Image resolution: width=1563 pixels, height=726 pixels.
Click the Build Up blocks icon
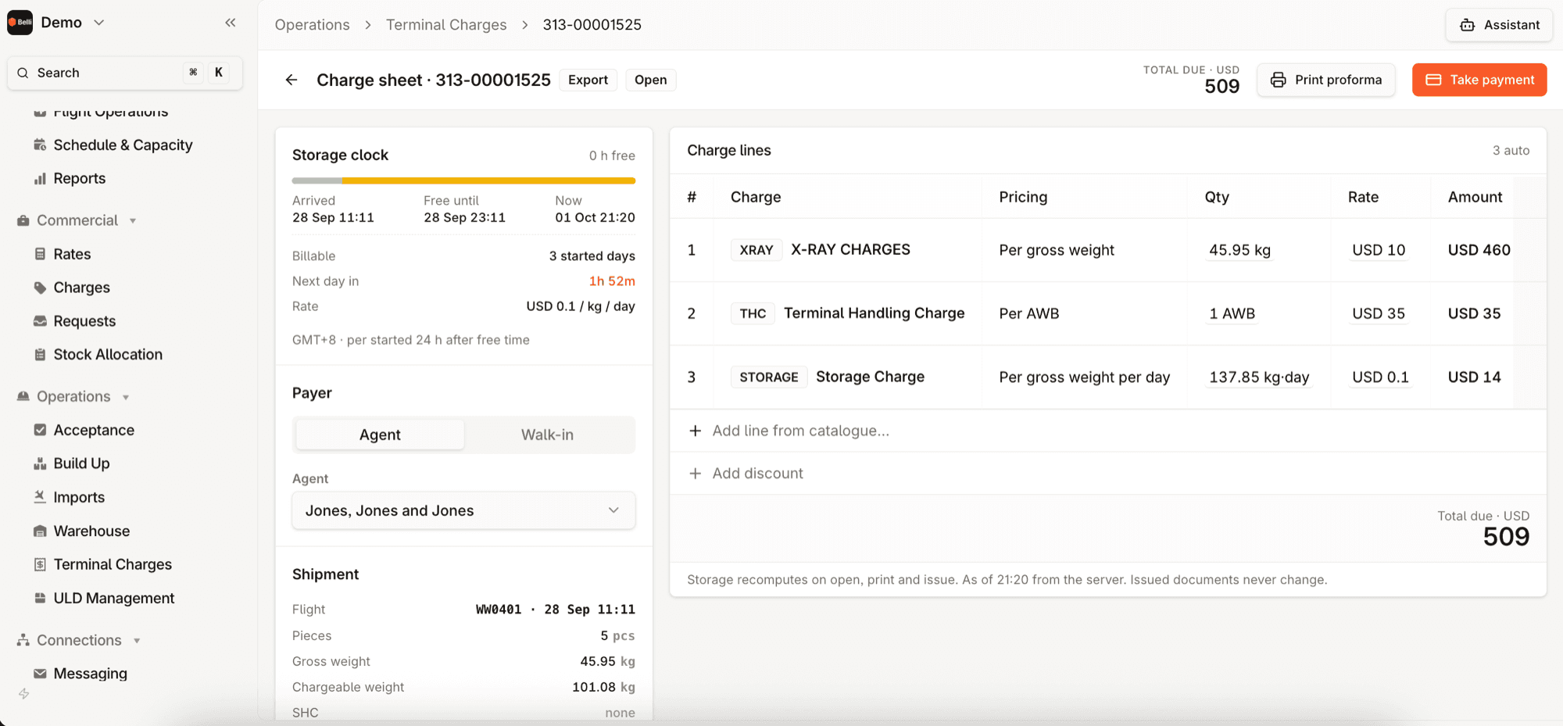tap(40, 463)
